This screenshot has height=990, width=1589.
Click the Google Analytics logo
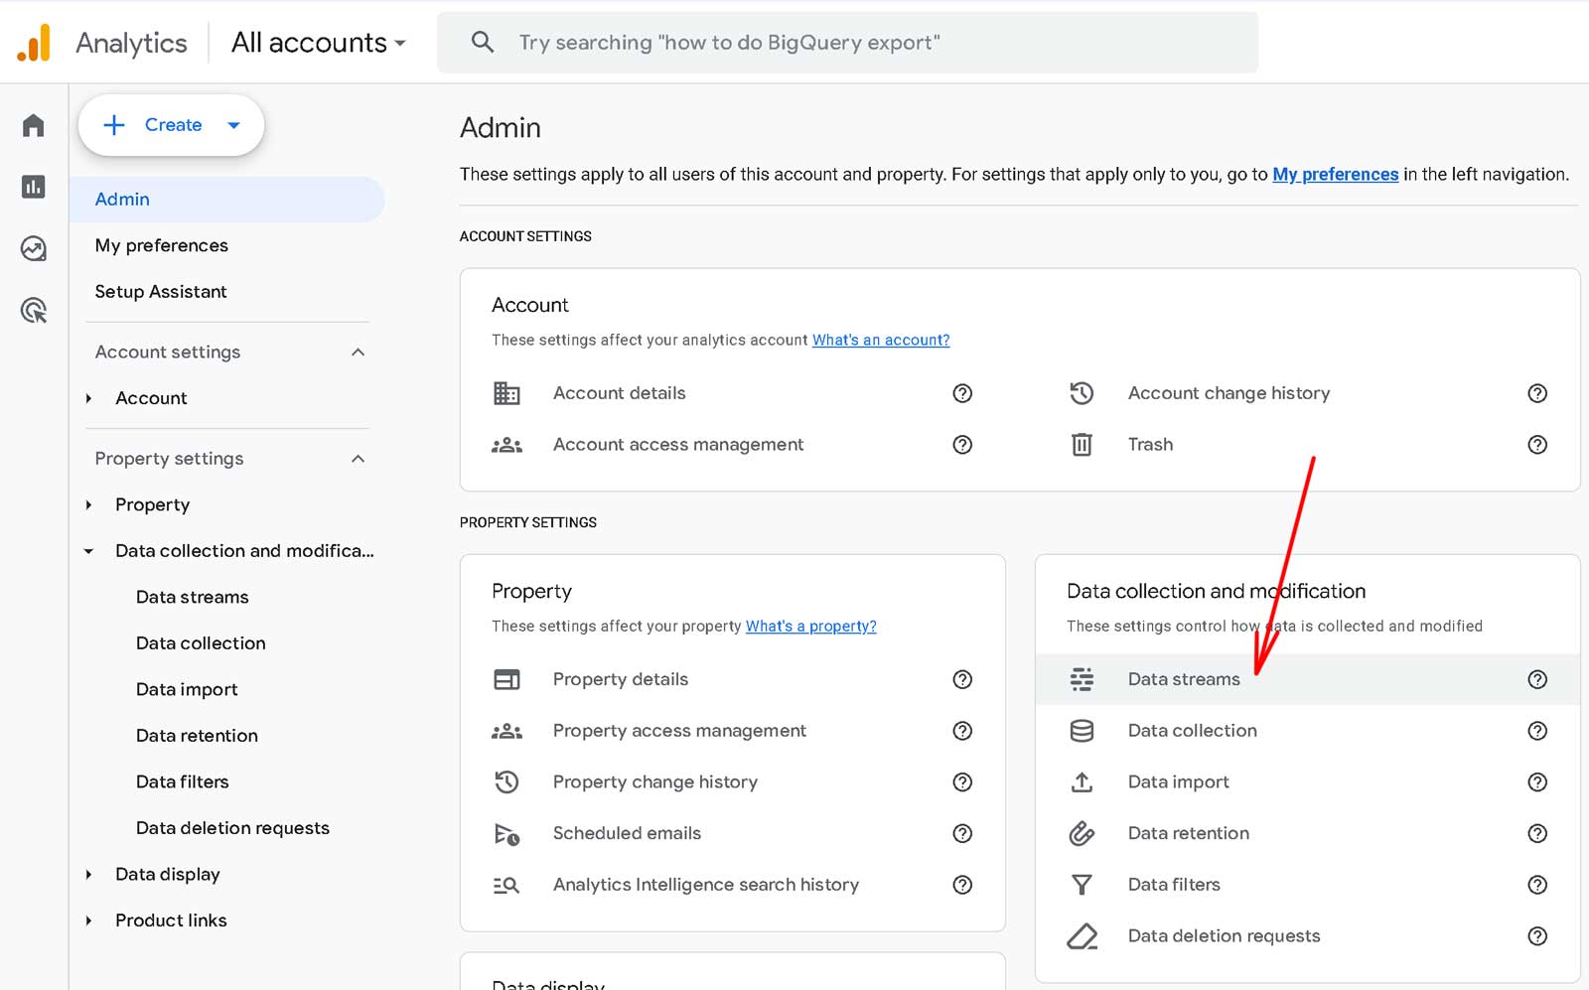pos(34,43)
